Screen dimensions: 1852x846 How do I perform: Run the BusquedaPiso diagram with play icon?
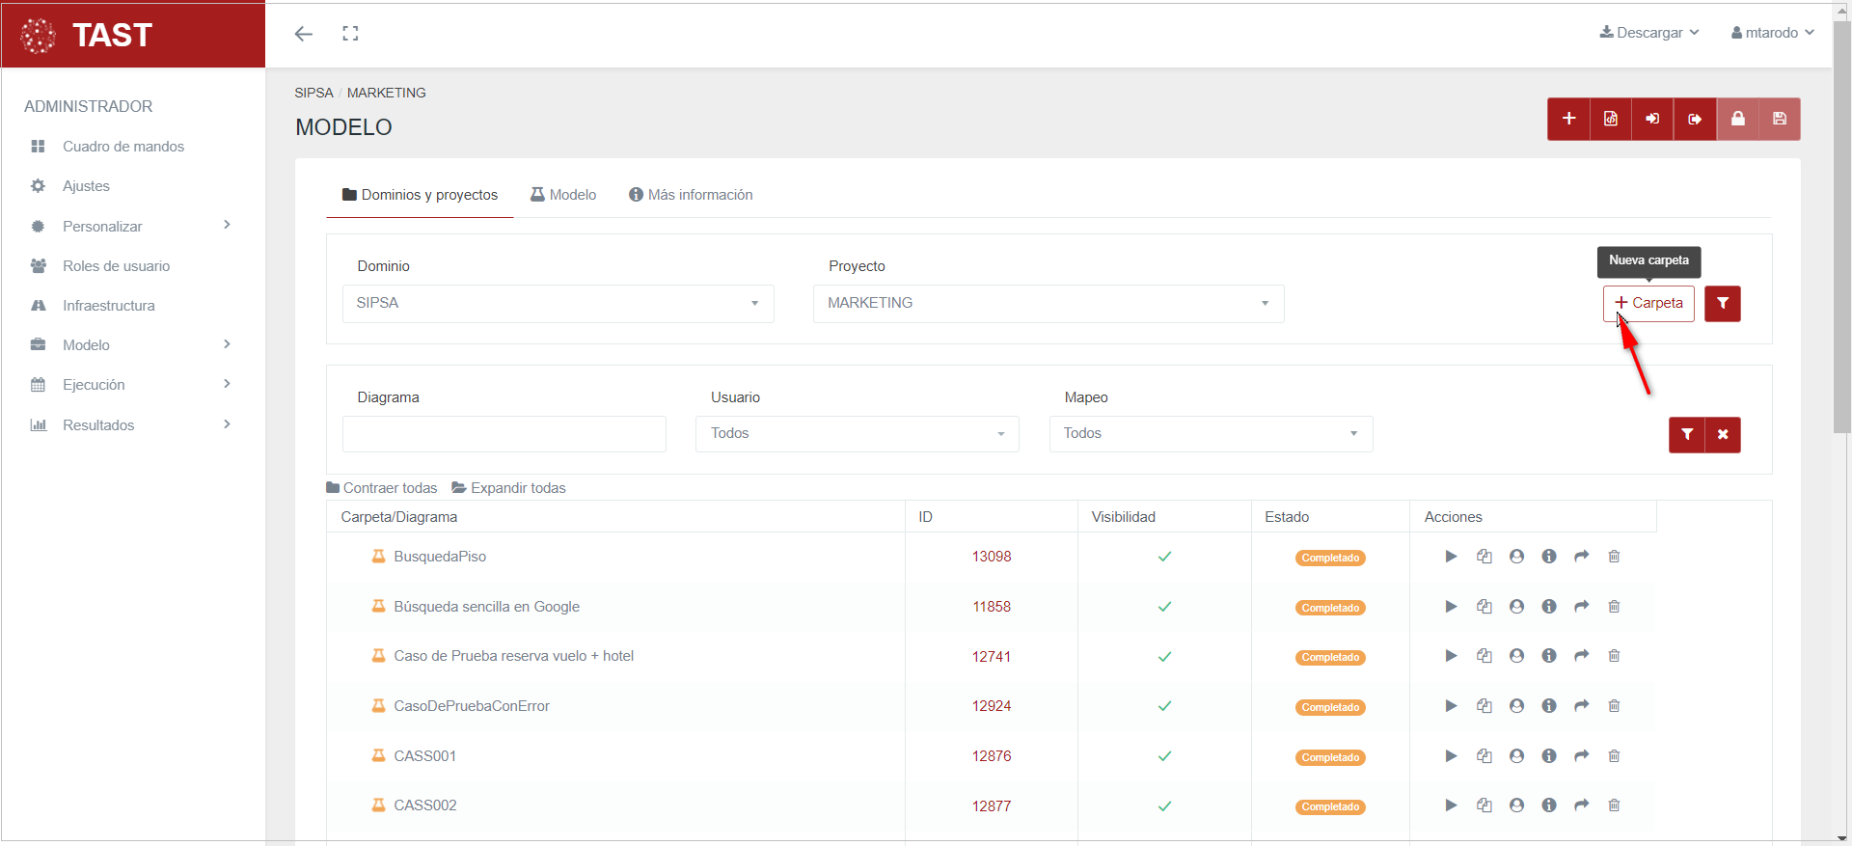coord(1451,557)
